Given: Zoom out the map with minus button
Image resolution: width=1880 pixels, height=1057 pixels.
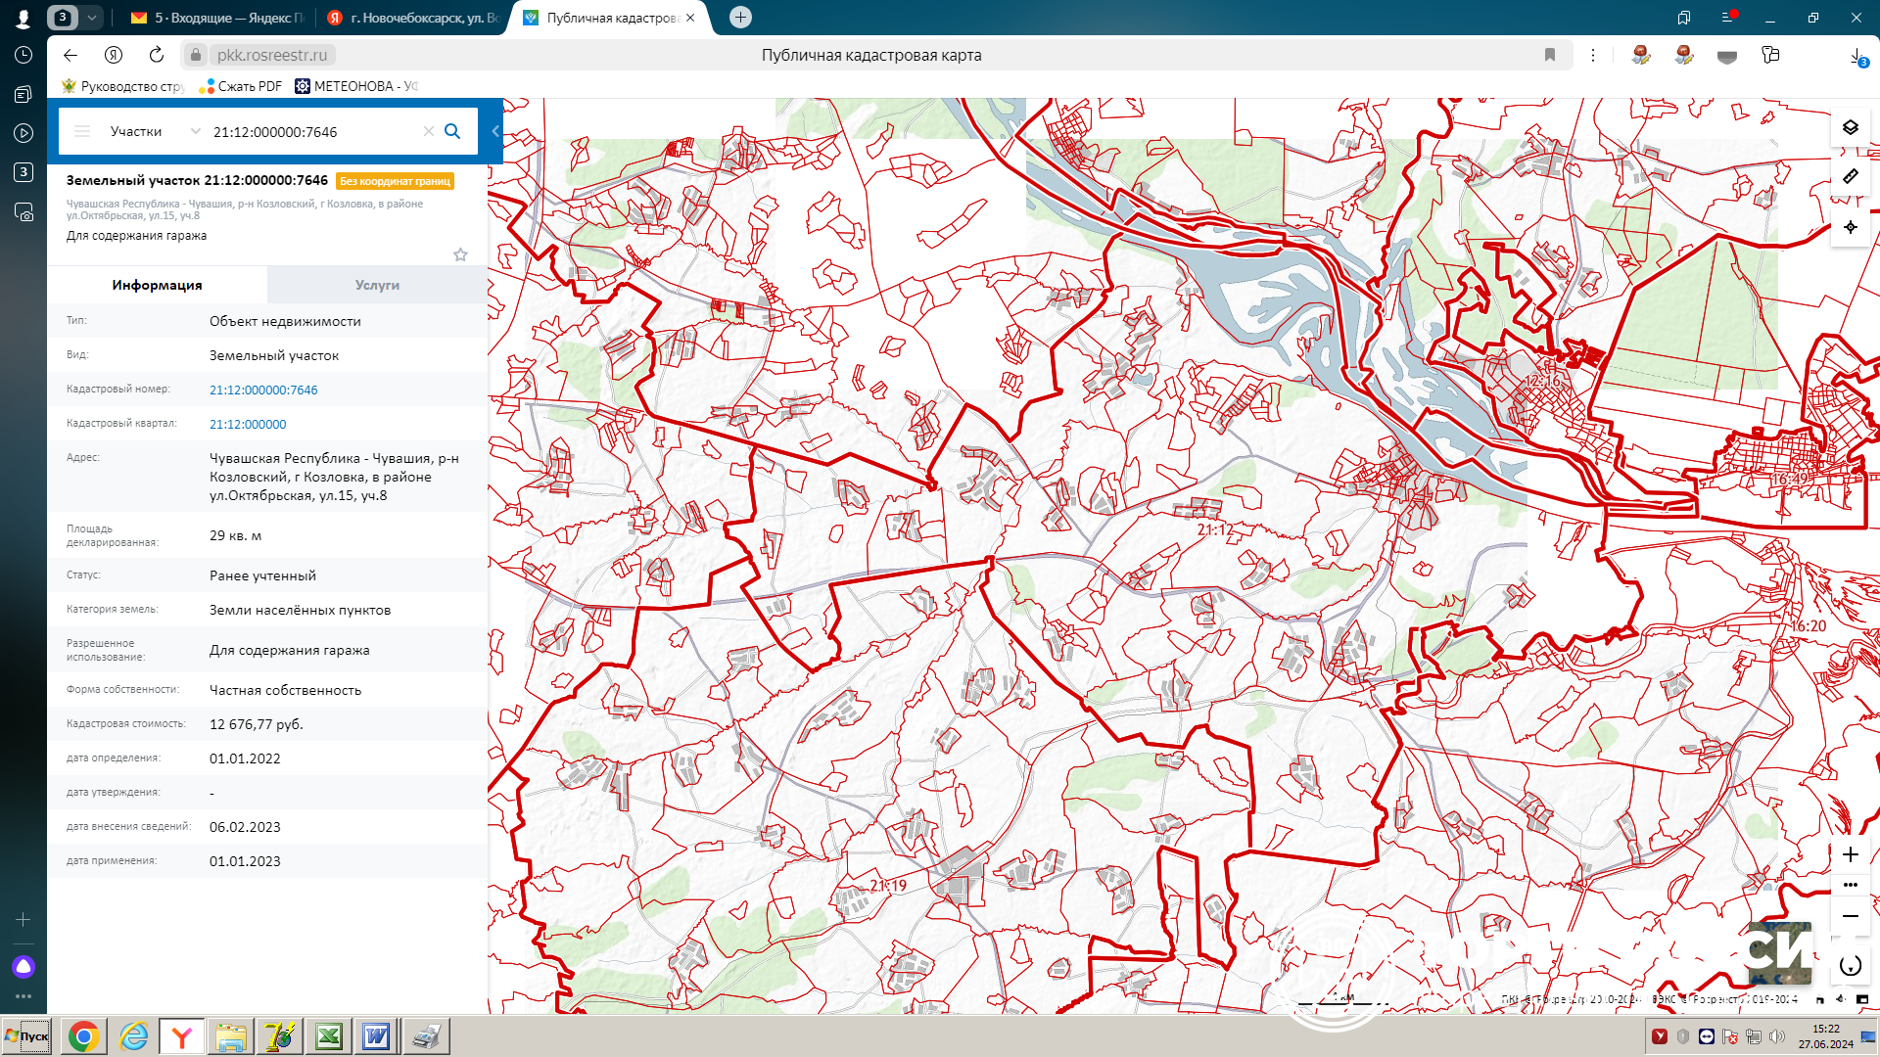Looking at the screenshot, I should (x=1850, y=916).
